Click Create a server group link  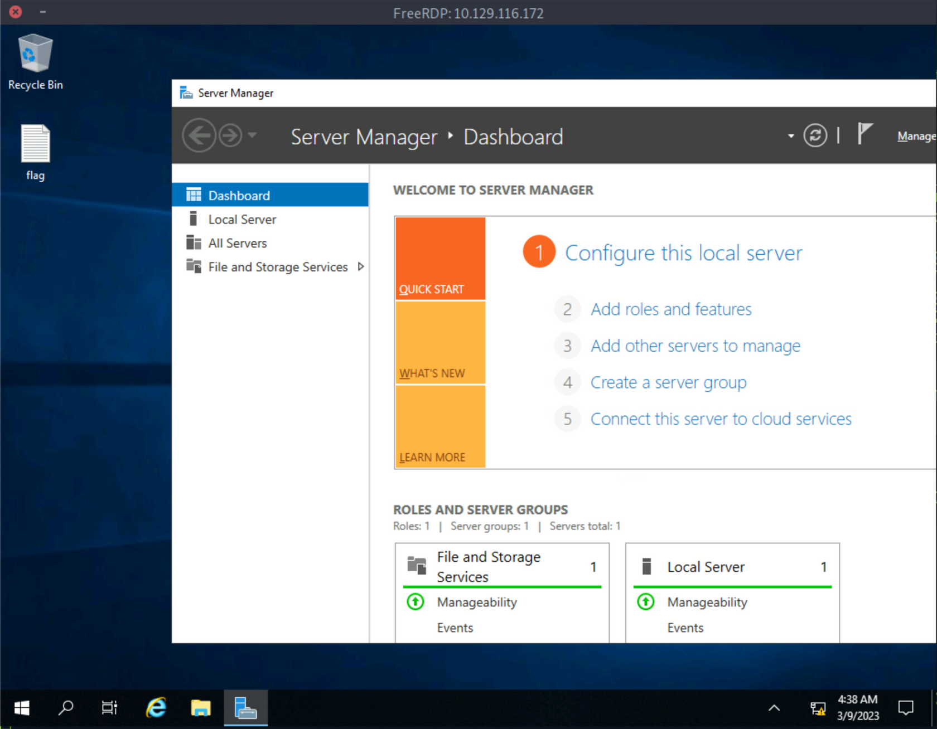pos(668,383)
